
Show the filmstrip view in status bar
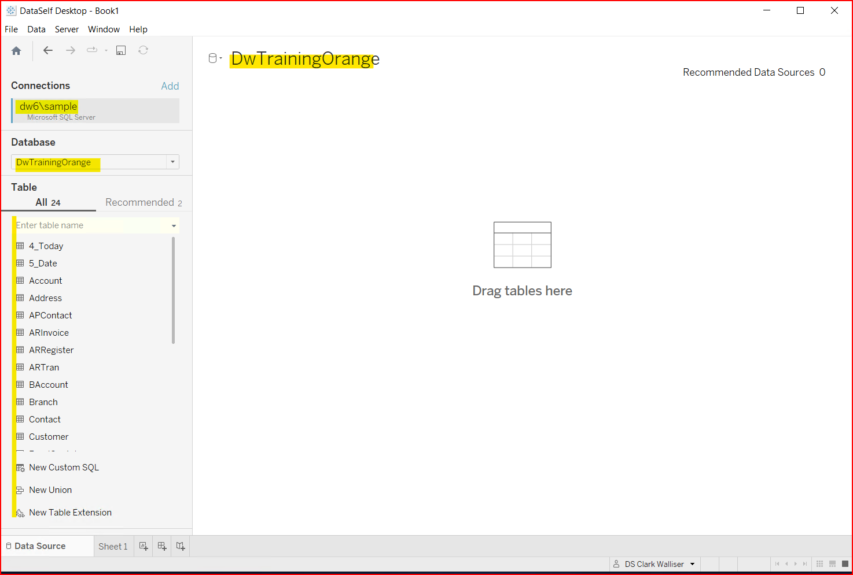[x=832, y=564]
